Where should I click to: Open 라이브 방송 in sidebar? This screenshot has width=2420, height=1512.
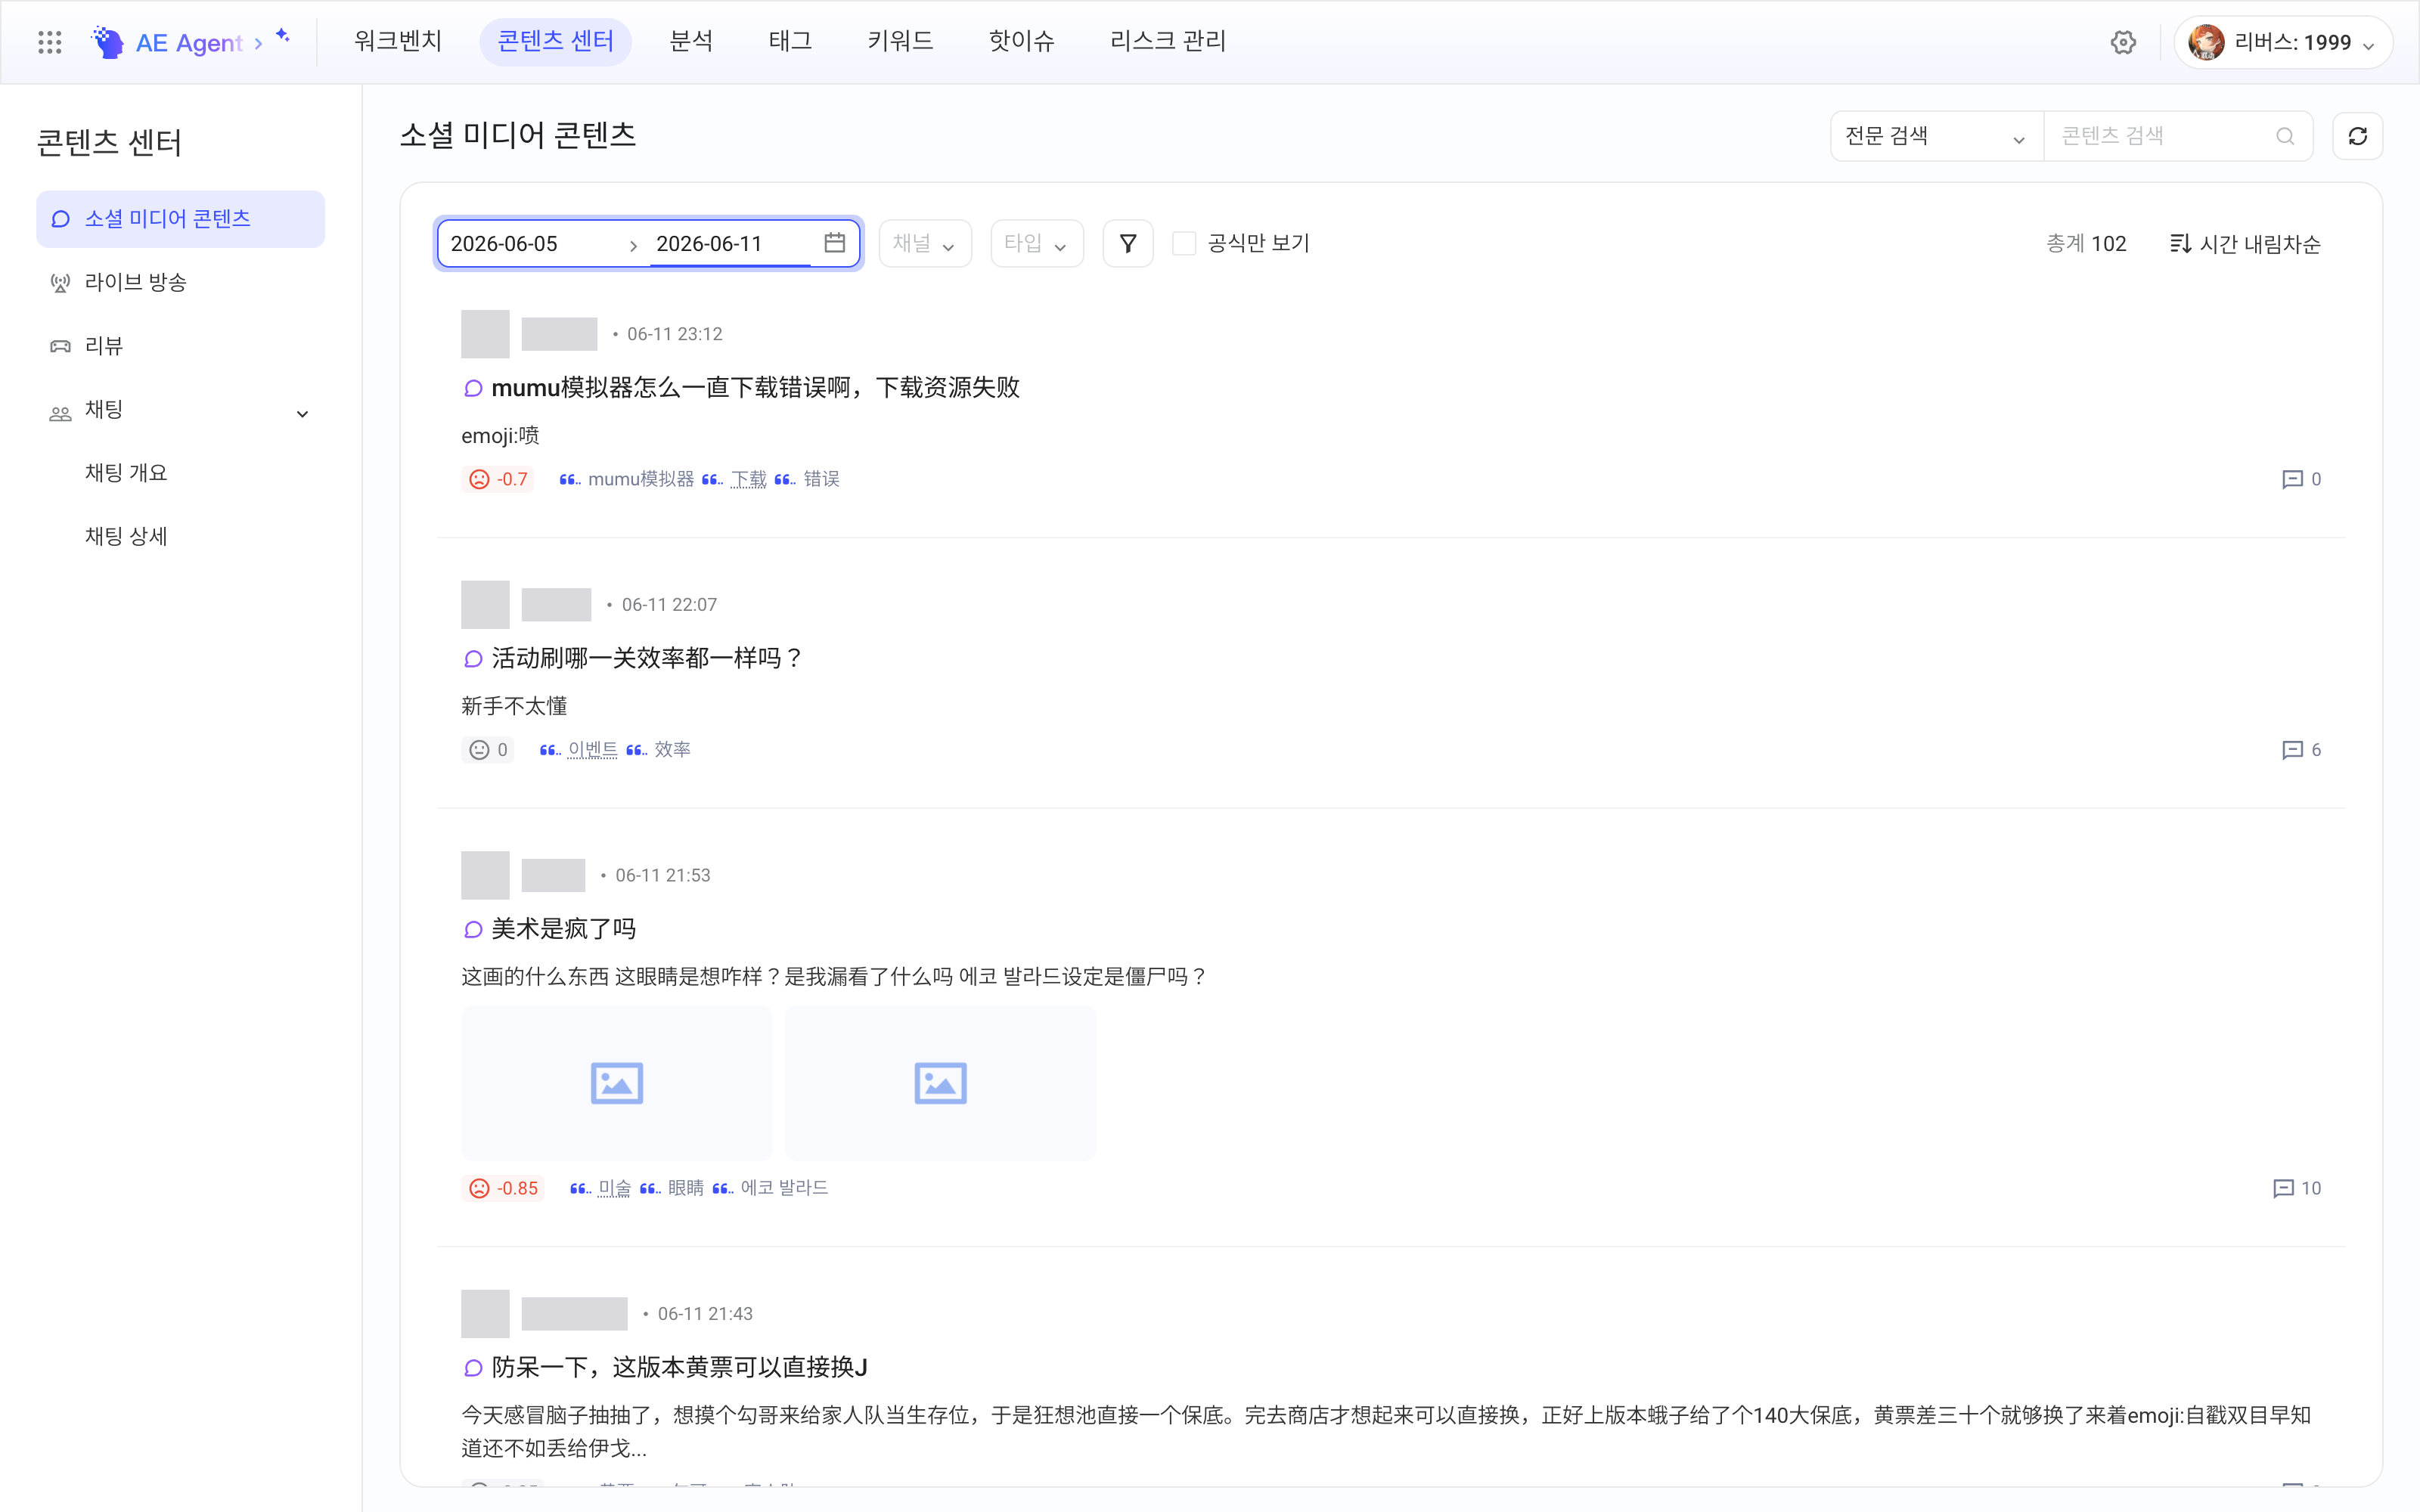pos(181,282)
